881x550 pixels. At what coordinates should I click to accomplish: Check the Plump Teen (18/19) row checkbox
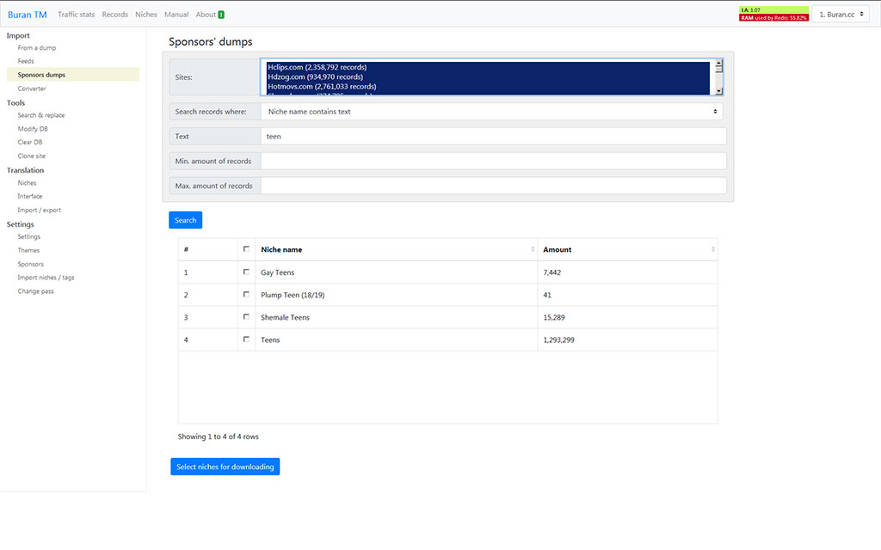click(246, 294)
